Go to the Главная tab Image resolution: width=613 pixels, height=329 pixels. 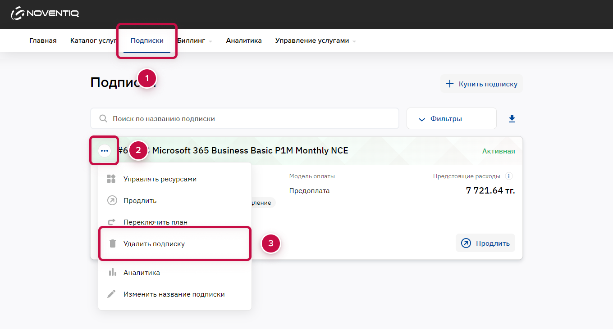43,41
